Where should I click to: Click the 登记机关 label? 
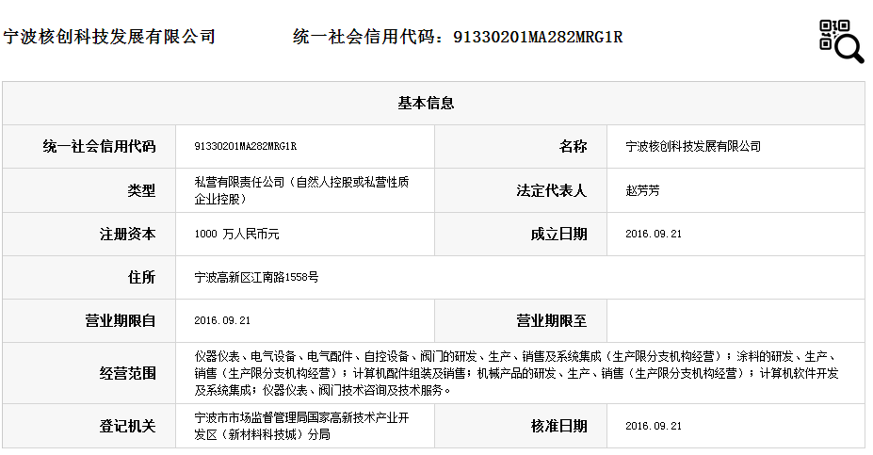(x=127, y=426)
